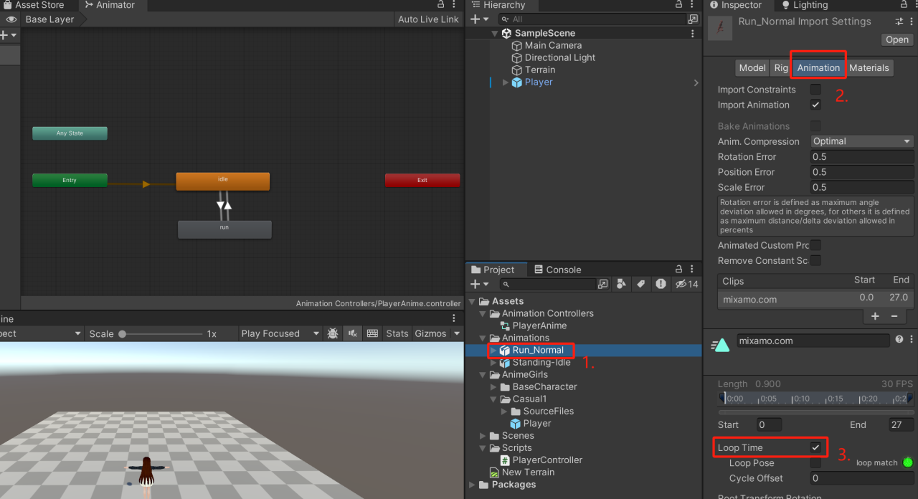The height and width of the screenshot is (499, 918).
Task: Uncheck the Import Animation checkbox
Action: coord(815,105)
